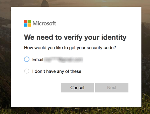This screenshot has width=150, height=114.
Task: Click the Microsoft four-square logo
Action: point(27,23)
